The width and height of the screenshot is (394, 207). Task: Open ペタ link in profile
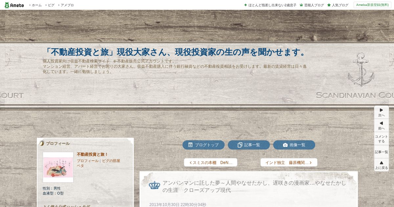coord(80,166)
